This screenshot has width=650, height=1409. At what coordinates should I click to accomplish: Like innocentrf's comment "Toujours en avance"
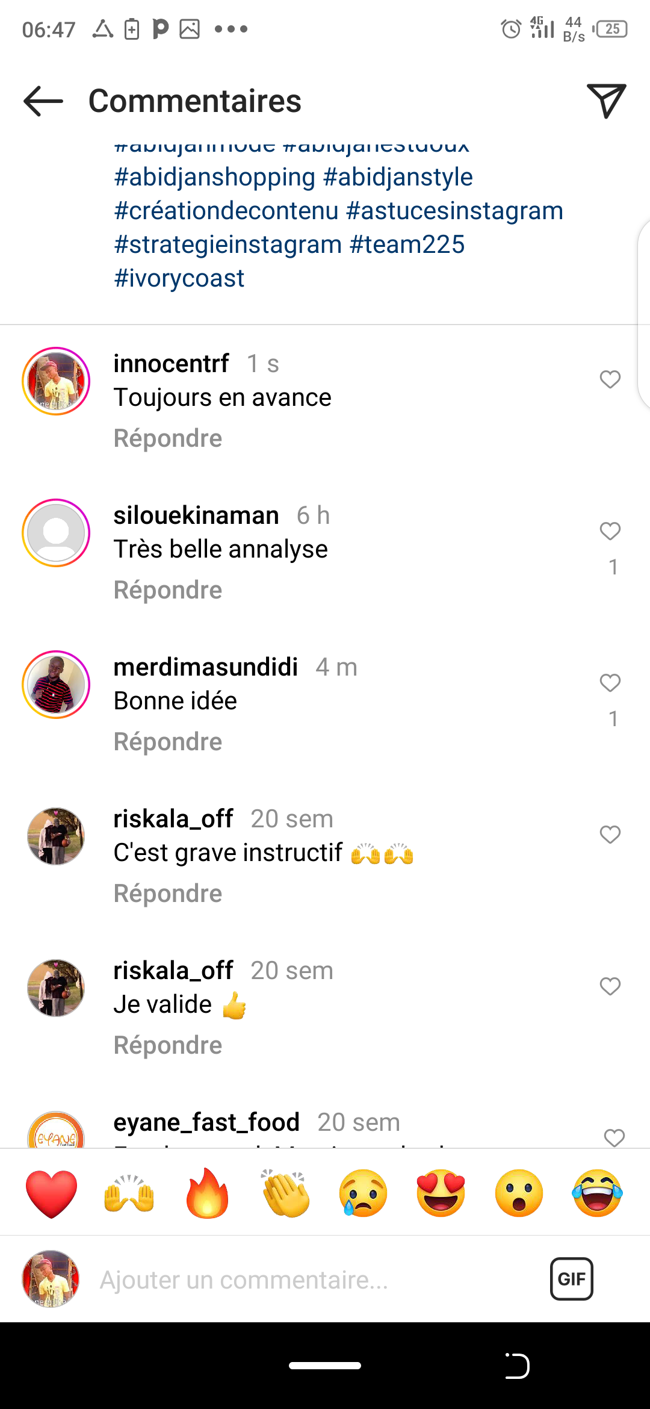(x=610, y=379)
